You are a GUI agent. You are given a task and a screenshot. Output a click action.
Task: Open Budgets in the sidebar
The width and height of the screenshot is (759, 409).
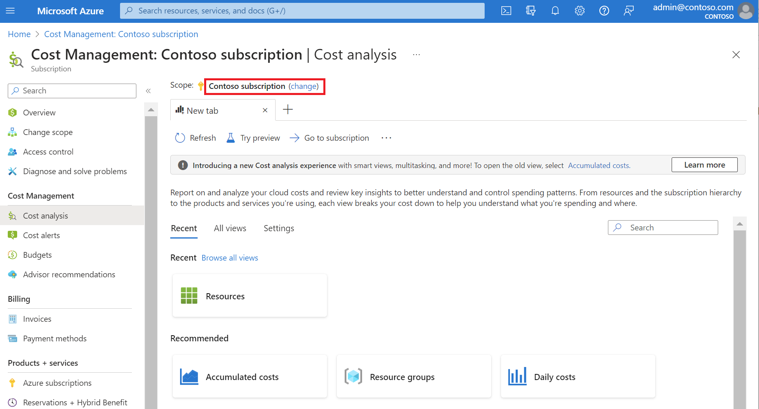pos(38,255)
